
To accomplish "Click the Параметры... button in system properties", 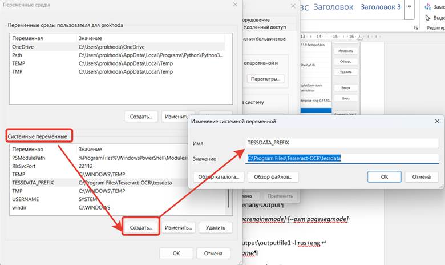I will [265, 79].
